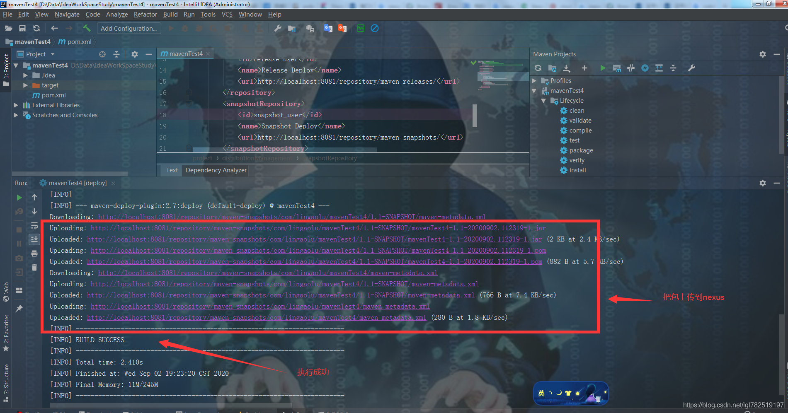788x413 pixels.
Task: Expand External Libraries node
Action: pyautogui.click(x=16, y=105)
